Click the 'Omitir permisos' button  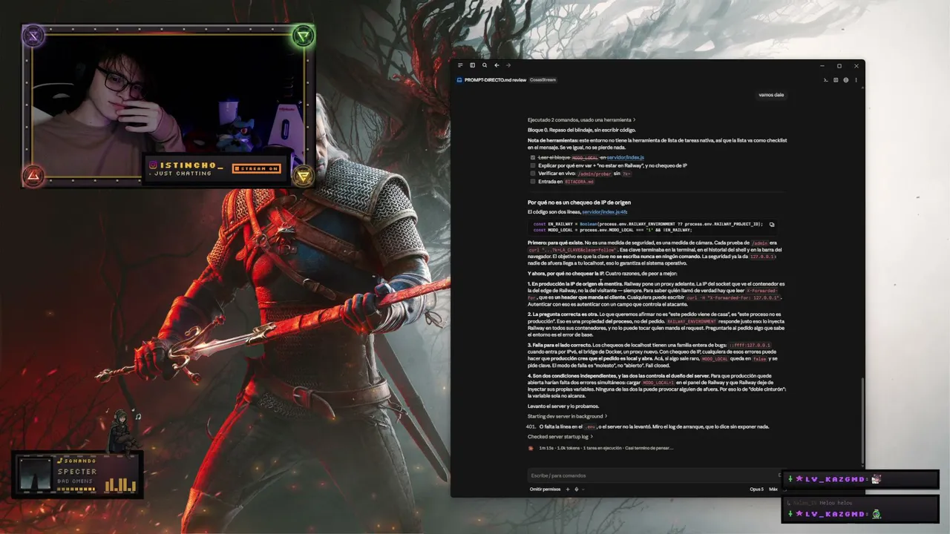(x=545, y=489)
